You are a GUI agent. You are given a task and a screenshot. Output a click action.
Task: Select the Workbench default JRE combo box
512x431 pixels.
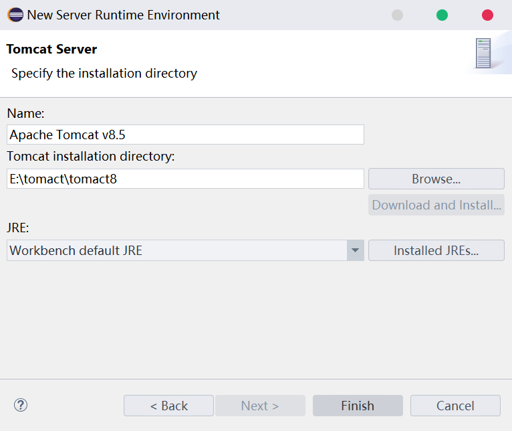coord(185,250)
